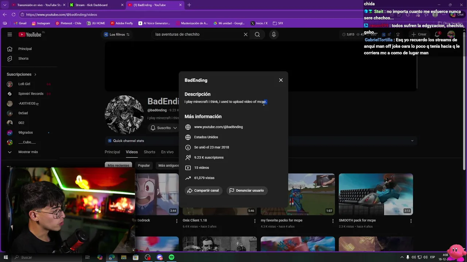Open the SFX bookmarks folder
The image size is (467, 262).
[278, 23]
